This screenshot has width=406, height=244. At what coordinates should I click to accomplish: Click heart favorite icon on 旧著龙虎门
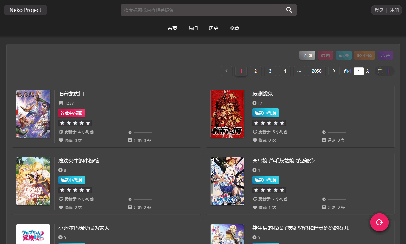(61, 140)
